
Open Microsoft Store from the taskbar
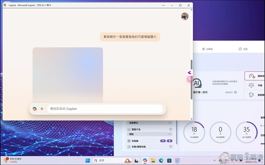[169, 161]
